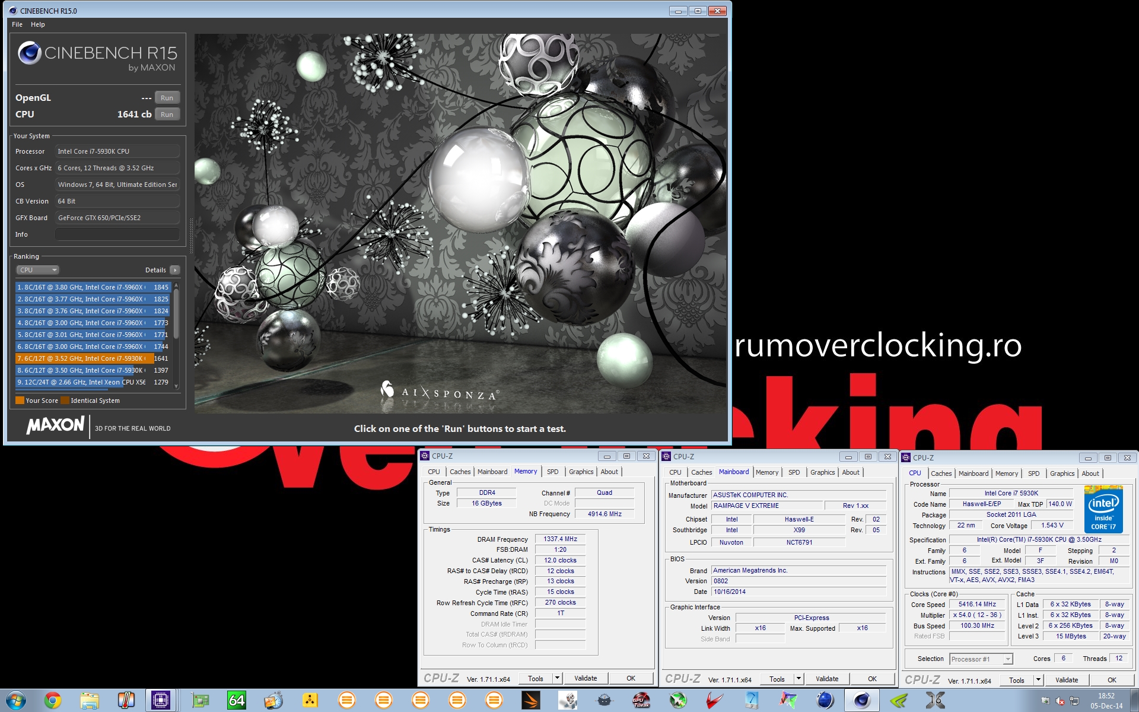Click the DRAM Frequency value 1337.4 MHz

(561, 539)
